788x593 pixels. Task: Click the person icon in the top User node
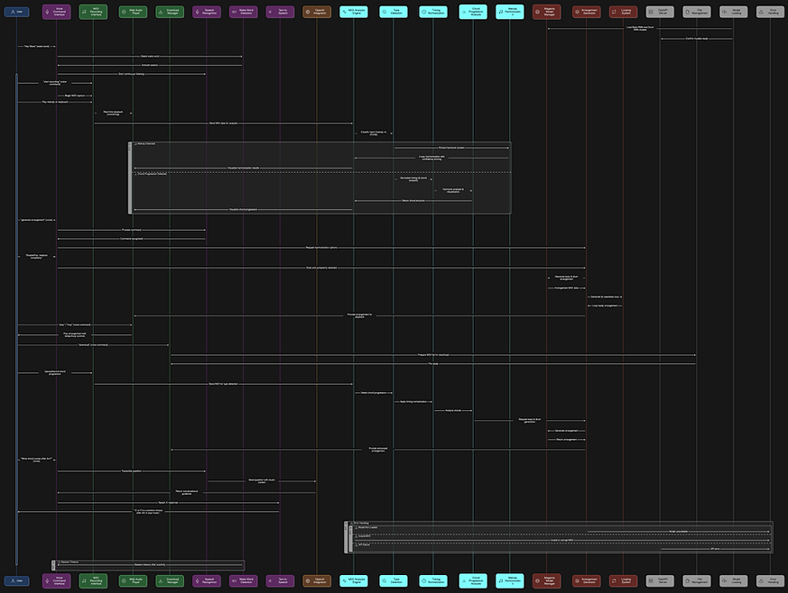pos(13,12)
